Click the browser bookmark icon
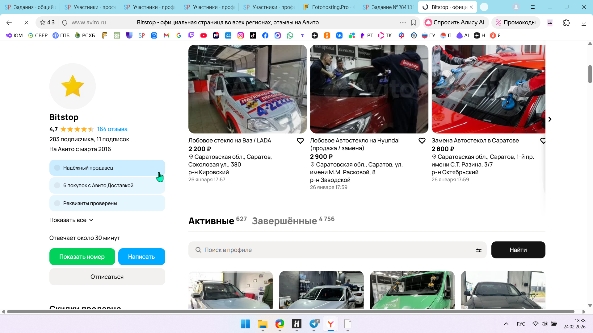Viewport: 593px width, 333px height. point(414,23)
